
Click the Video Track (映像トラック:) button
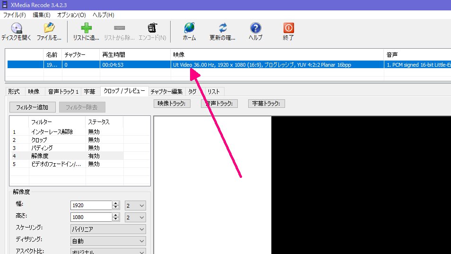pos(172,104)
